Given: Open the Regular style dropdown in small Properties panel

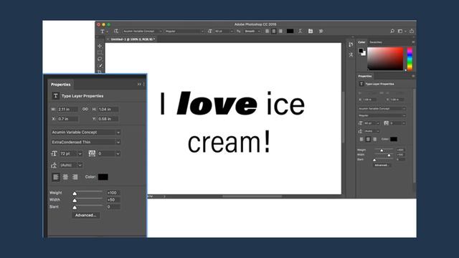Looking at the screenshot, I should [x=382, y=115].
